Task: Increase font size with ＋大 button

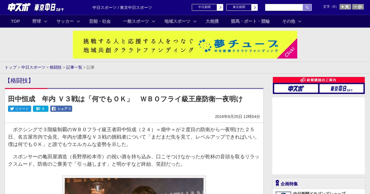Action: coord(345,7)
